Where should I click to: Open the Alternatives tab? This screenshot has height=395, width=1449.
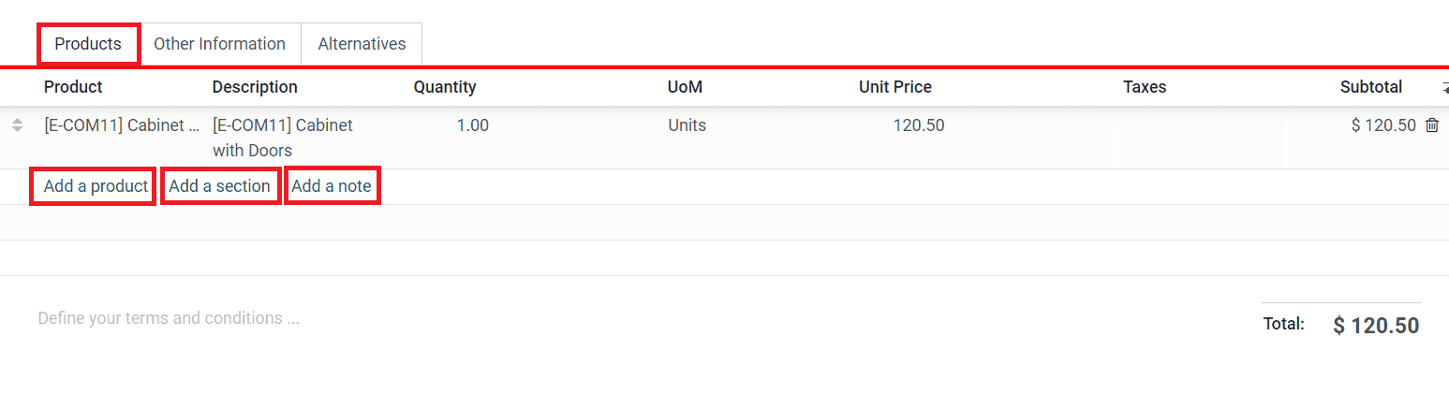click(362, 44)
